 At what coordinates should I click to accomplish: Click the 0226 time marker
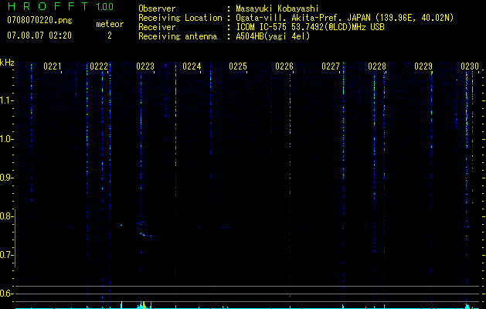[x=284, y=66]
